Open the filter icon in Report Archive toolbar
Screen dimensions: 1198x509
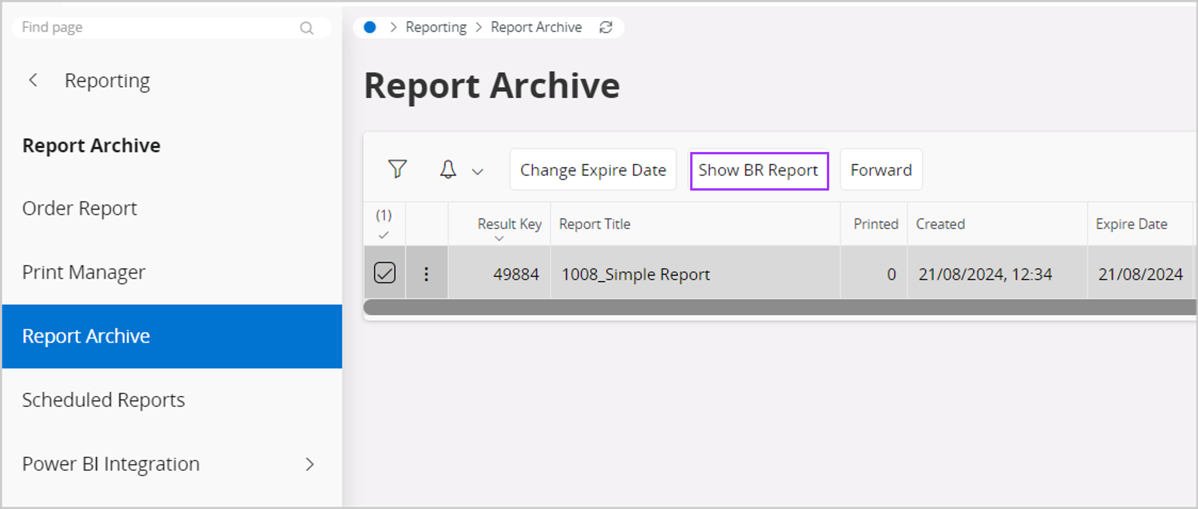[x=397, y=169]
